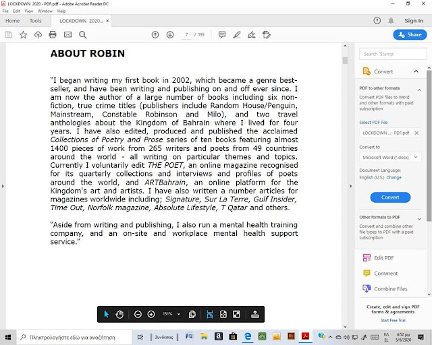
Task: Open the volume control tray icon
Action: click(x=346, y=337)
